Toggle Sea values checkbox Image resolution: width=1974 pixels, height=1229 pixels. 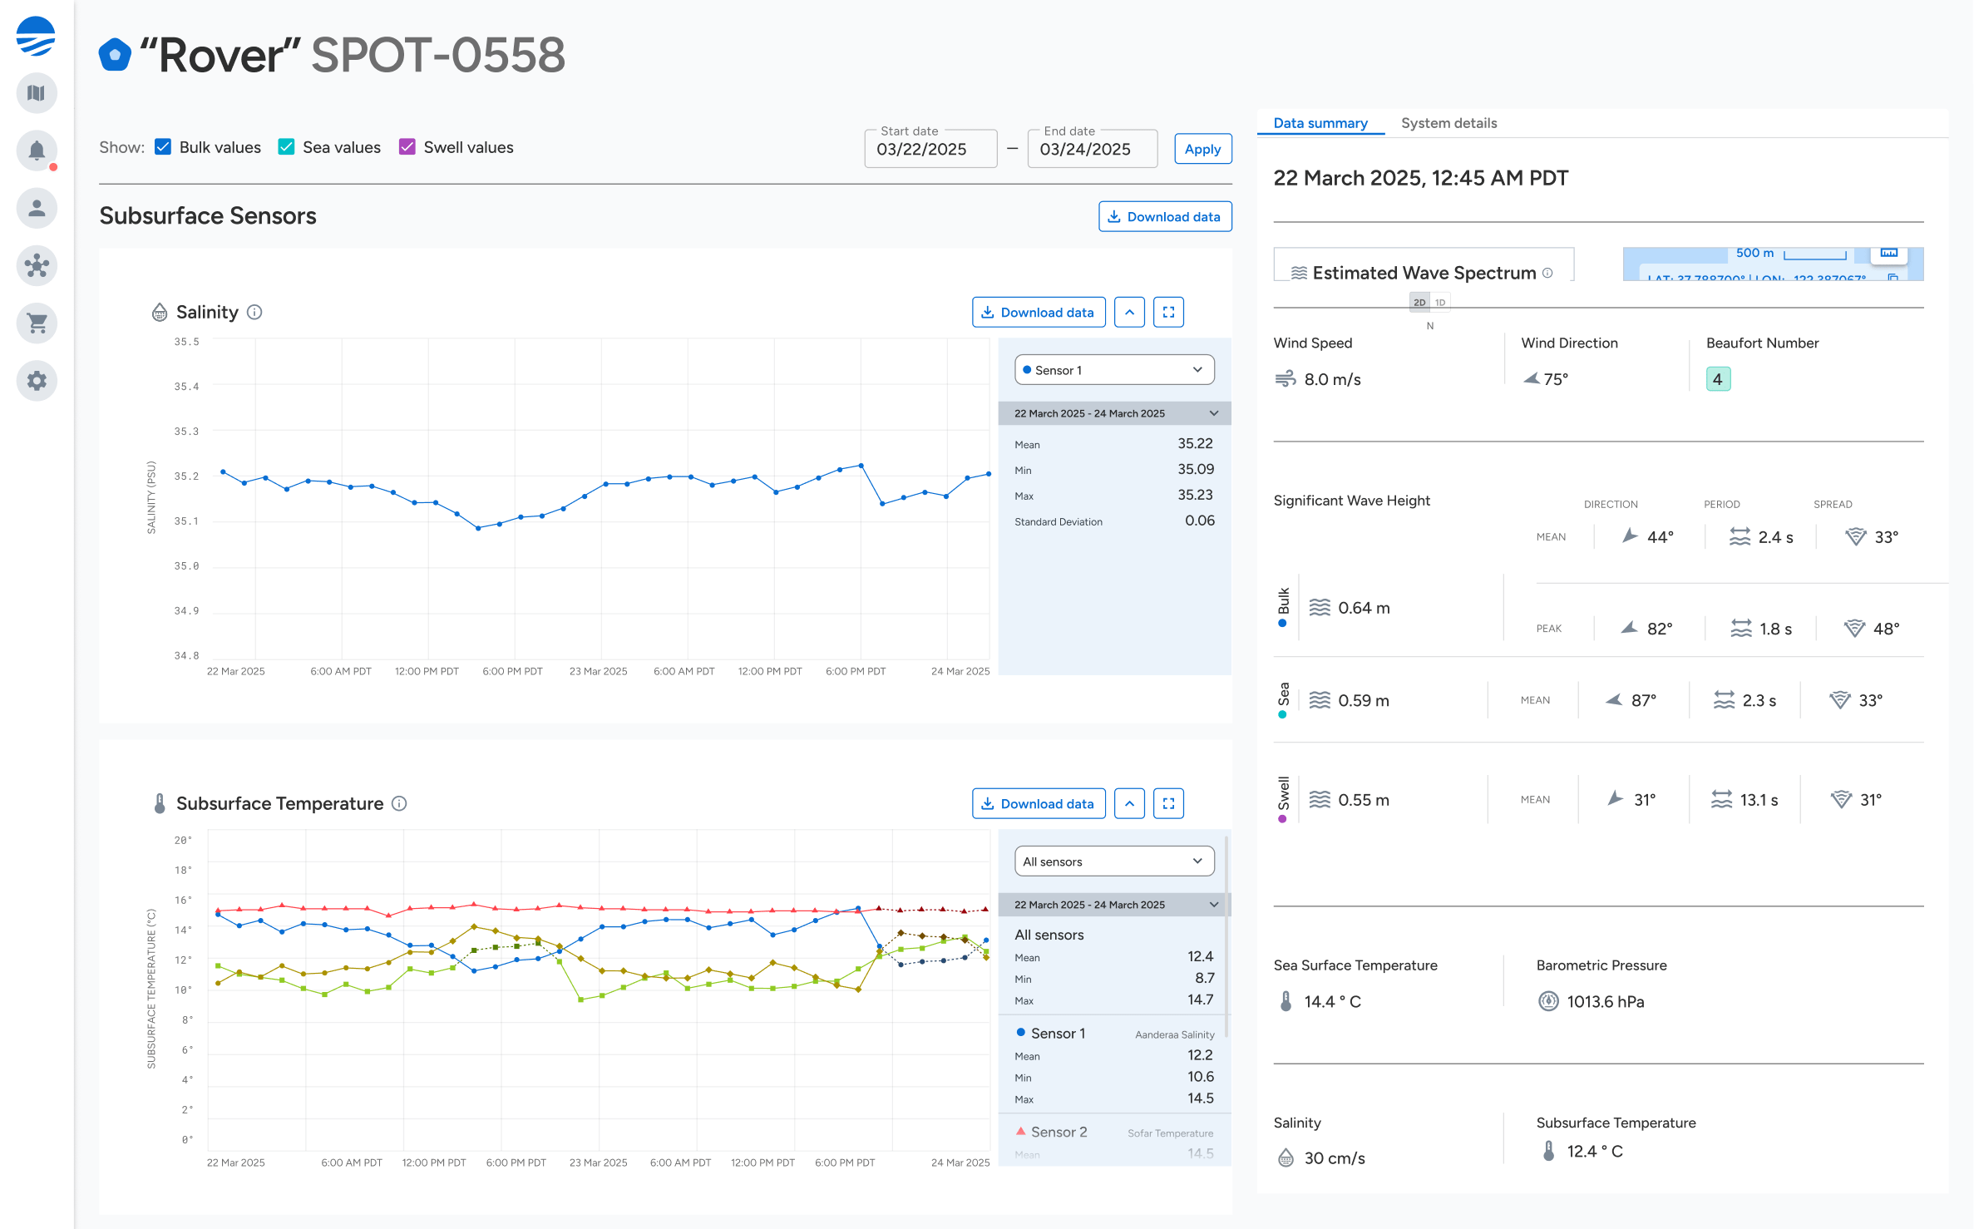[287, 147]
